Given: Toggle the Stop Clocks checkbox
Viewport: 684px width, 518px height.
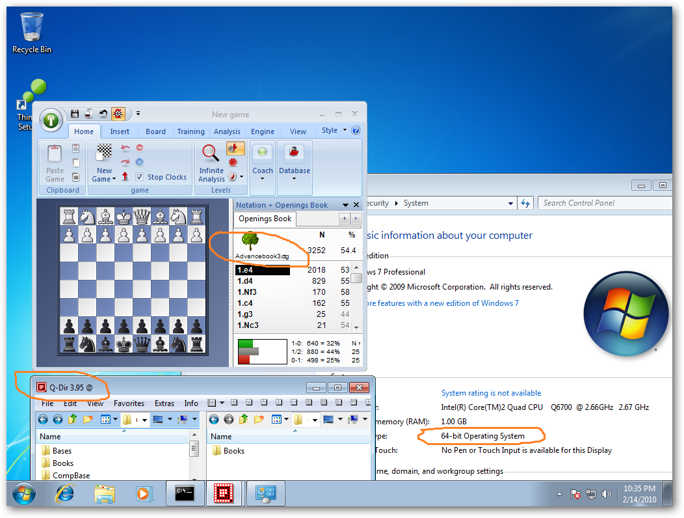Looking at the screenshot, I should pyautogui.click(x=140, y=177).
